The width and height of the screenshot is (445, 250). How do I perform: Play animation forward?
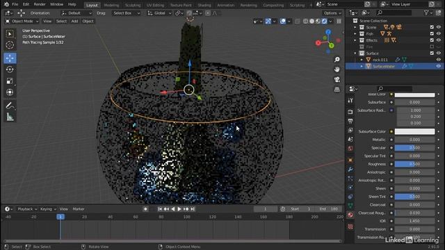coord(179,209)
